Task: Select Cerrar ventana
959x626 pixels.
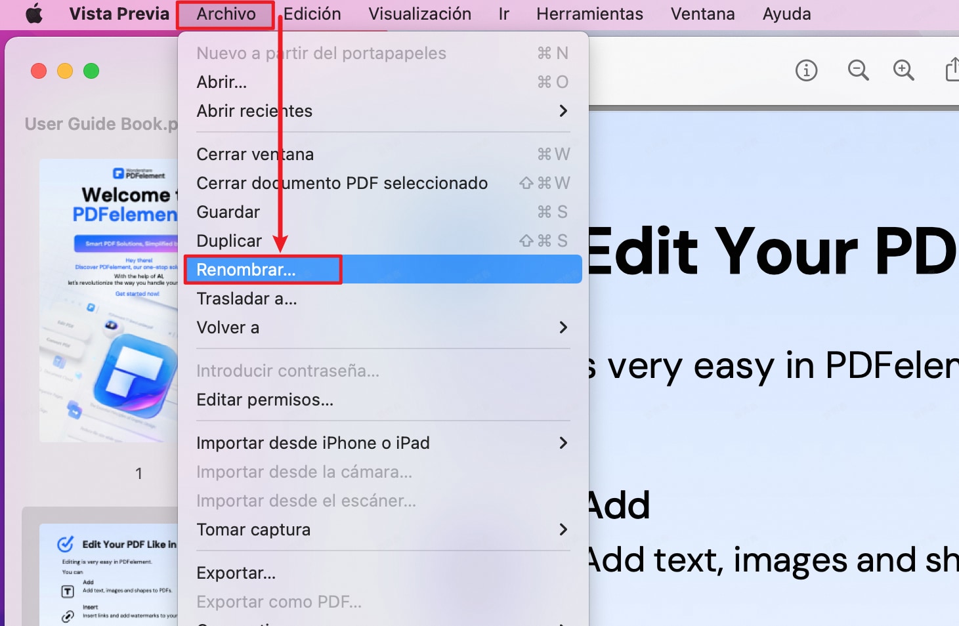Action: tap(383, 154)
